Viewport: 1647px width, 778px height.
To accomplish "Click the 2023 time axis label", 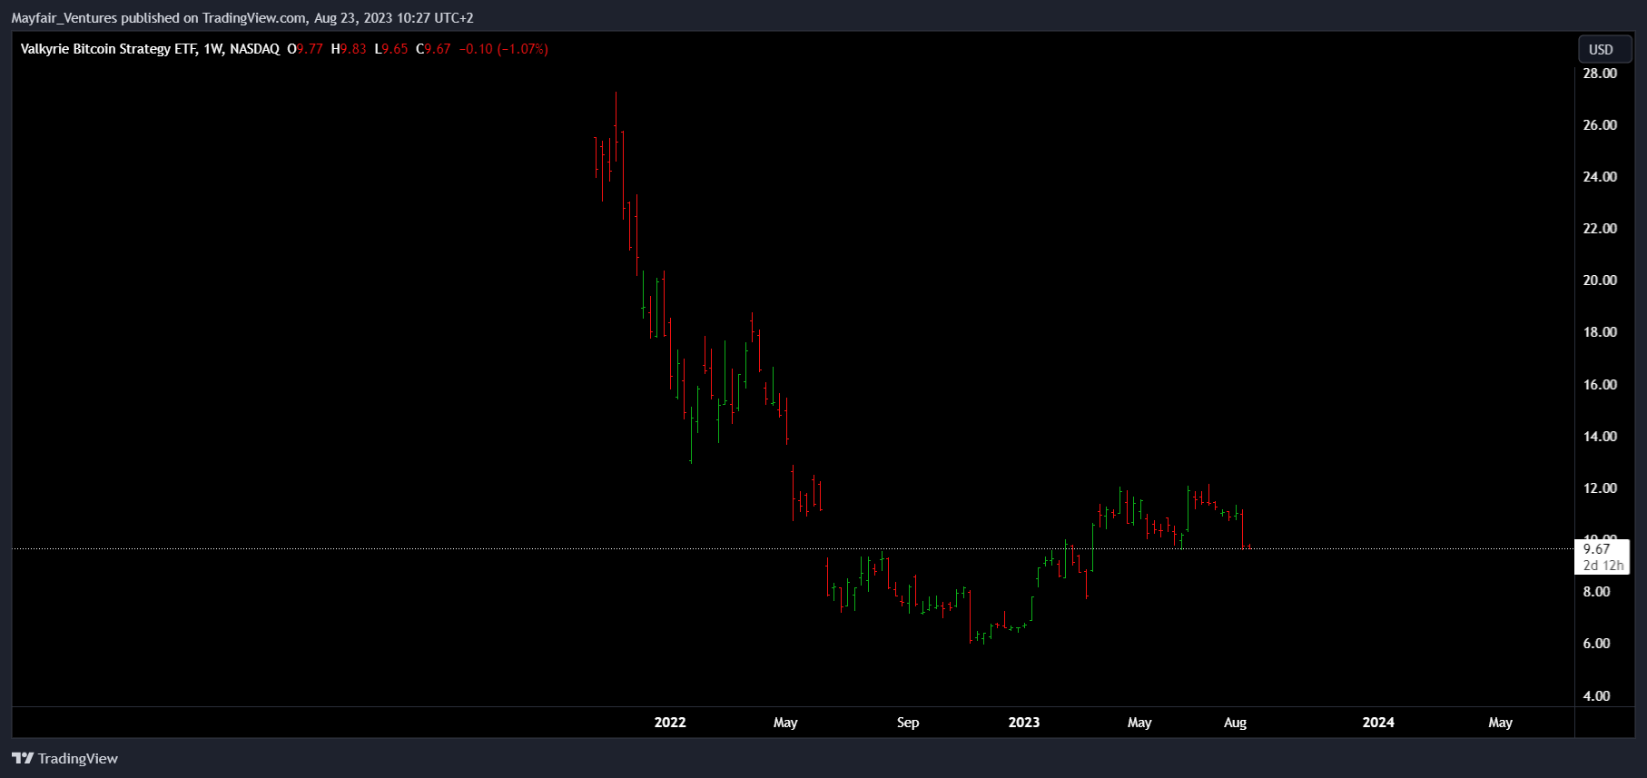I will tap(1024, 723).
